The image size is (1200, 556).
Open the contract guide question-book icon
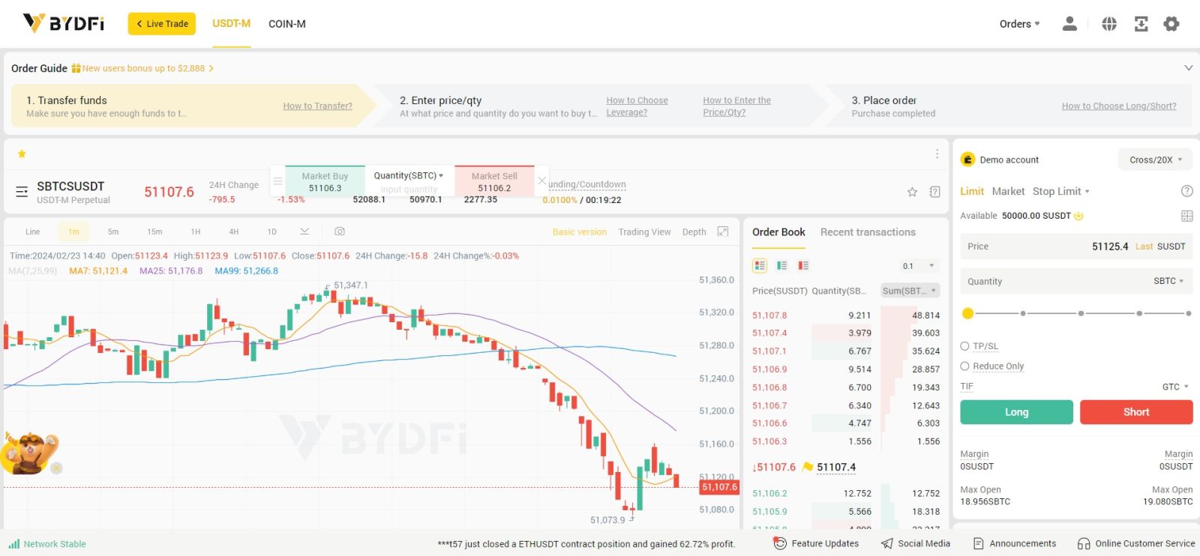coord(934,192)
